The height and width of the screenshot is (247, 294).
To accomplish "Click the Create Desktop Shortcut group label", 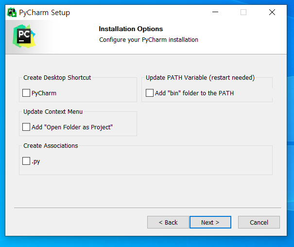I will [x=57, y=78].
